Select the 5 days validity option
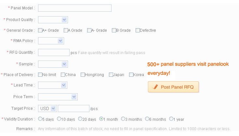 tap(40, 119)
